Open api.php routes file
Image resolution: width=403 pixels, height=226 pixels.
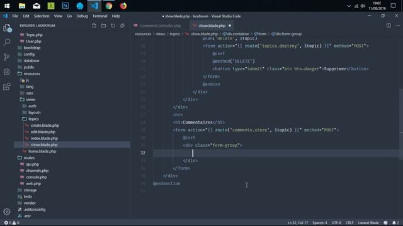pos(32,164)
